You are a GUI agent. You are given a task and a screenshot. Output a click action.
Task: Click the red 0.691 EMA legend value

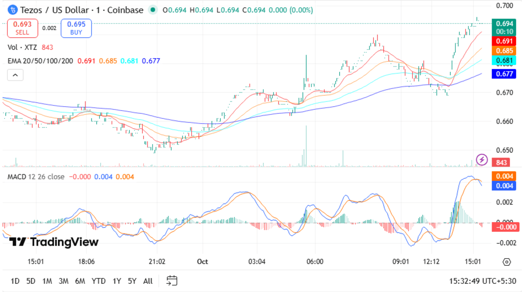click(86, 61)
